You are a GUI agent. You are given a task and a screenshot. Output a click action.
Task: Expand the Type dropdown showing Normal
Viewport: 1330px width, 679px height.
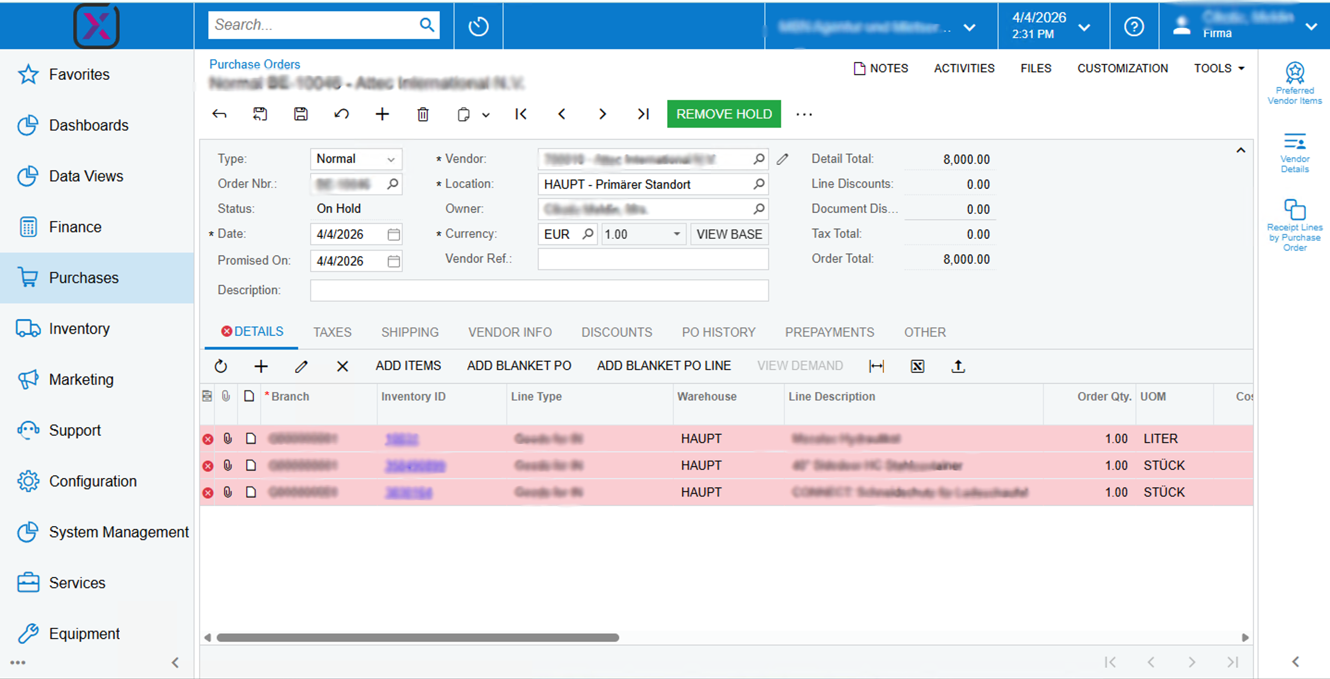click(x=391, y=159)
